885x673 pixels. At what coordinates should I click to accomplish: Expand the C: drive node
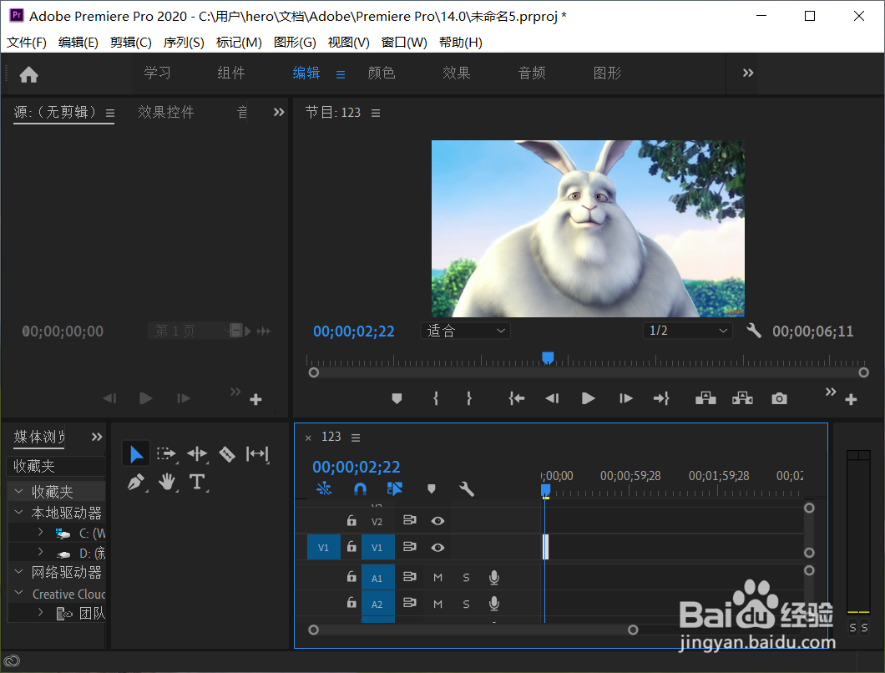[x=41, y=532]
